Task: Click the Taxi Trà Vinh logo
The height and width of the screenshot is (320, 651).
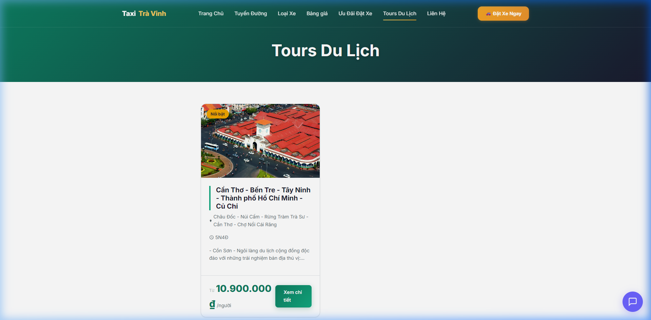Action: coord(144,14)
